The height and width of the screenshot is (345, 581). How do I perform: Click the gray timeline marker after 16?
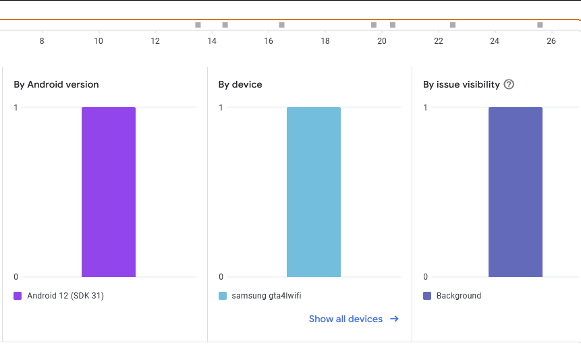click(x=281, y=25)
